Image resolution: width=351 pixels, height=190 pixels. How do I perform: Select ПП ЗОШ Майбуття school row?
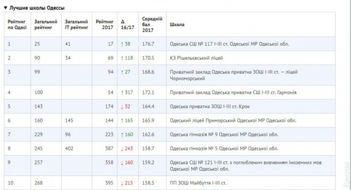tap(169, 183)
